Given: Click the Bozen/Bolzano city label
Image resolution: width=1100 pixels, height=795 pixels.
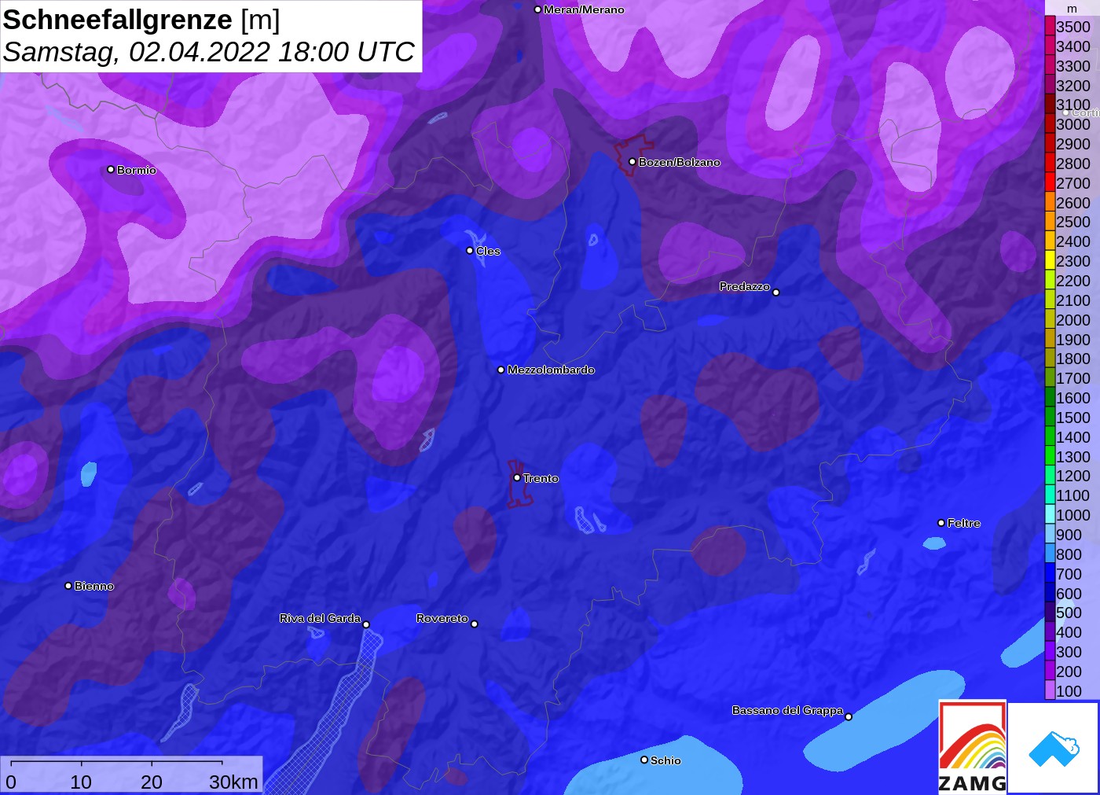Looking at the screenshot, I should [679, 162].
